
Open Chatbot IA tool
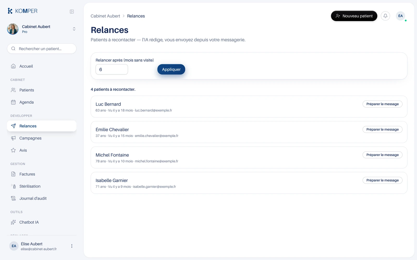[x=42, y=222]
